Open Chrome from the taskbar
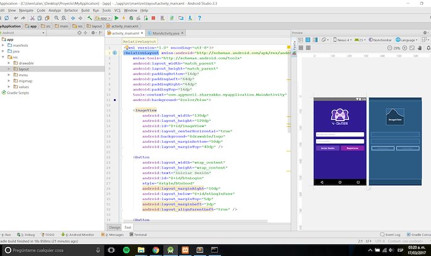This screenshot has width=431, height=256. (x=156, y=250)
